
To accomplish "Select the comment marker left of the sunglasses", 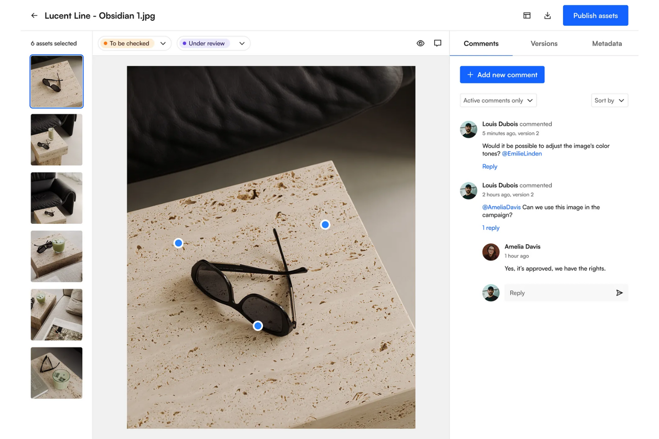I will tap(179, 243).
